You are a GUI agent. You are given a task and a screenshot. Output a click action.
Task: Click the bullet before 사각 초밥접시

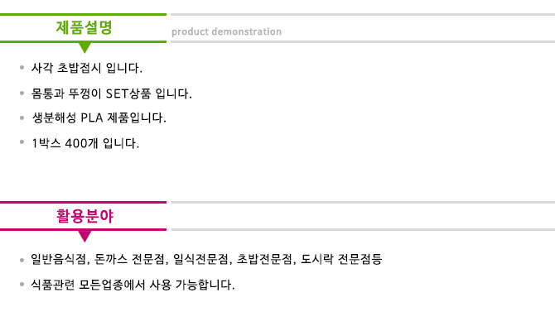pos(22,67)
